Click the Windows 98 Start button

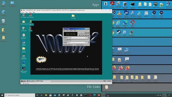23,81
